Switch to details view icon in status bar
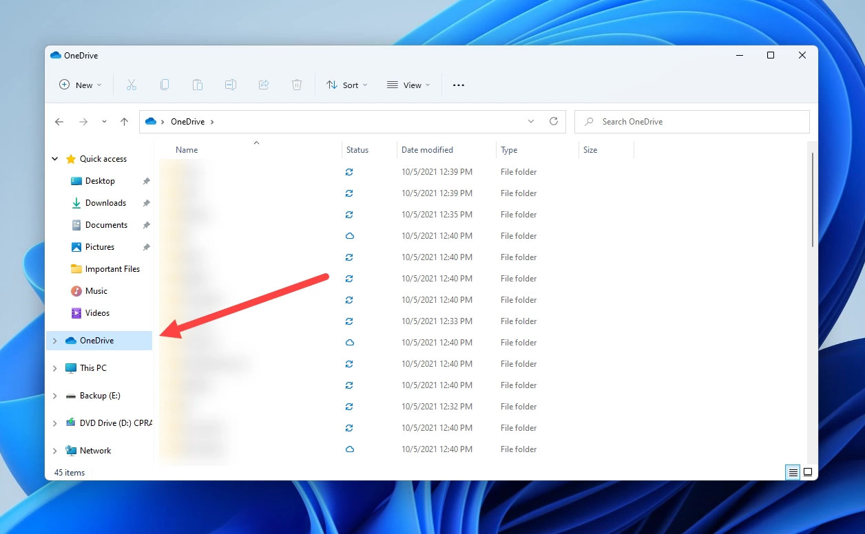Image resolution: width=865 pixels, height=534 pixels. click(793, 472)
